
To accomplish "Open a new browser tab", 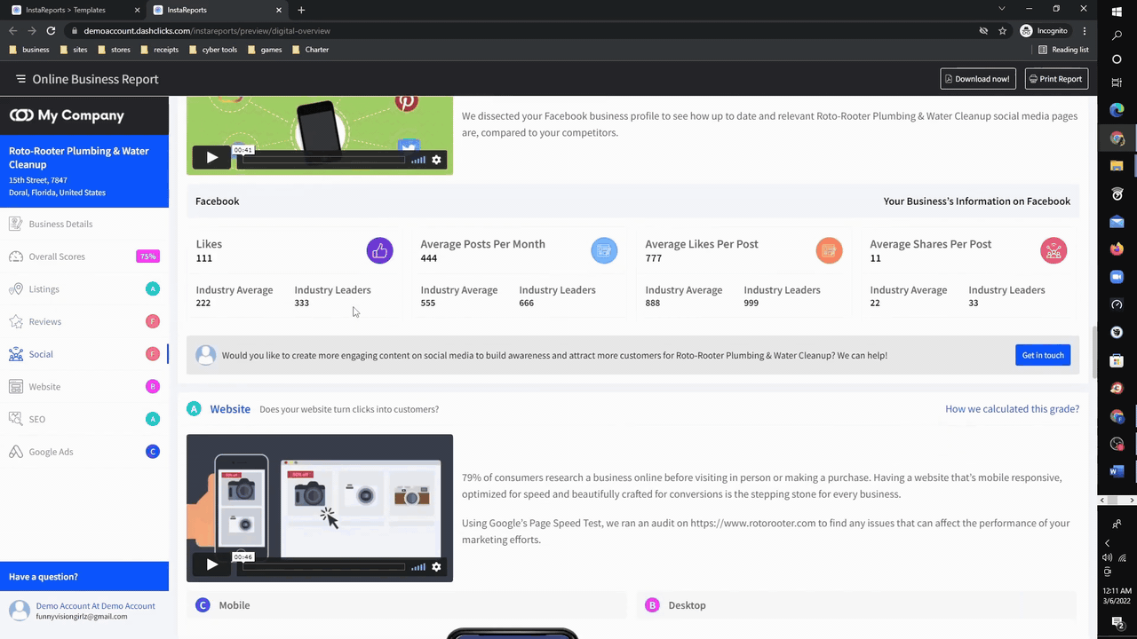I will 301,10.
